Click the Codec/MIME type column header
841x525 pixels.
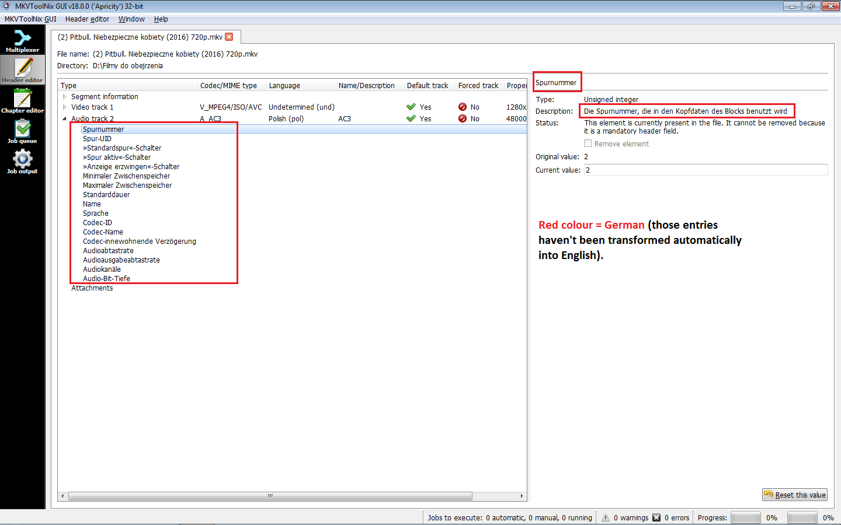[x=232, y=85]
